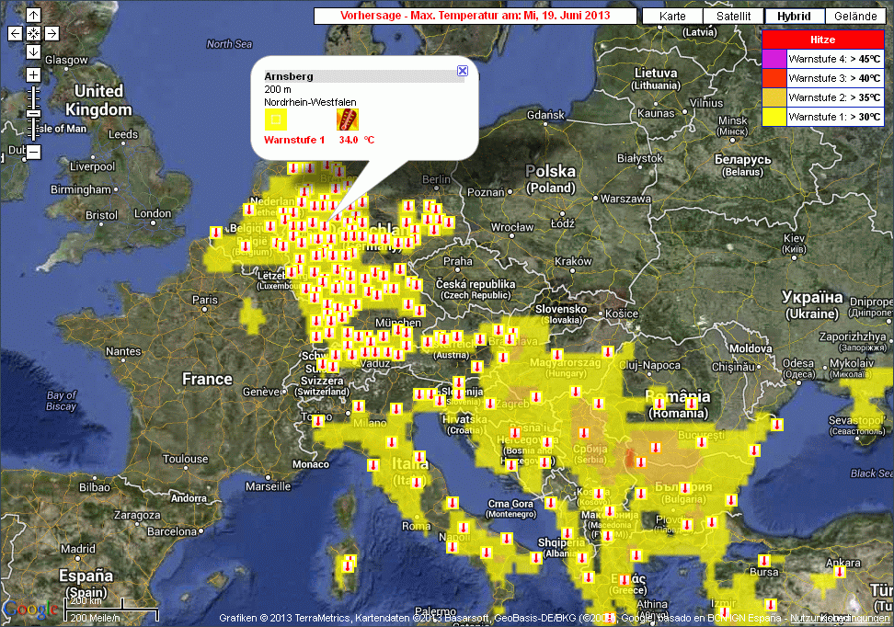
Task: Pan the map left with arrow
Action: pos(15,33)
